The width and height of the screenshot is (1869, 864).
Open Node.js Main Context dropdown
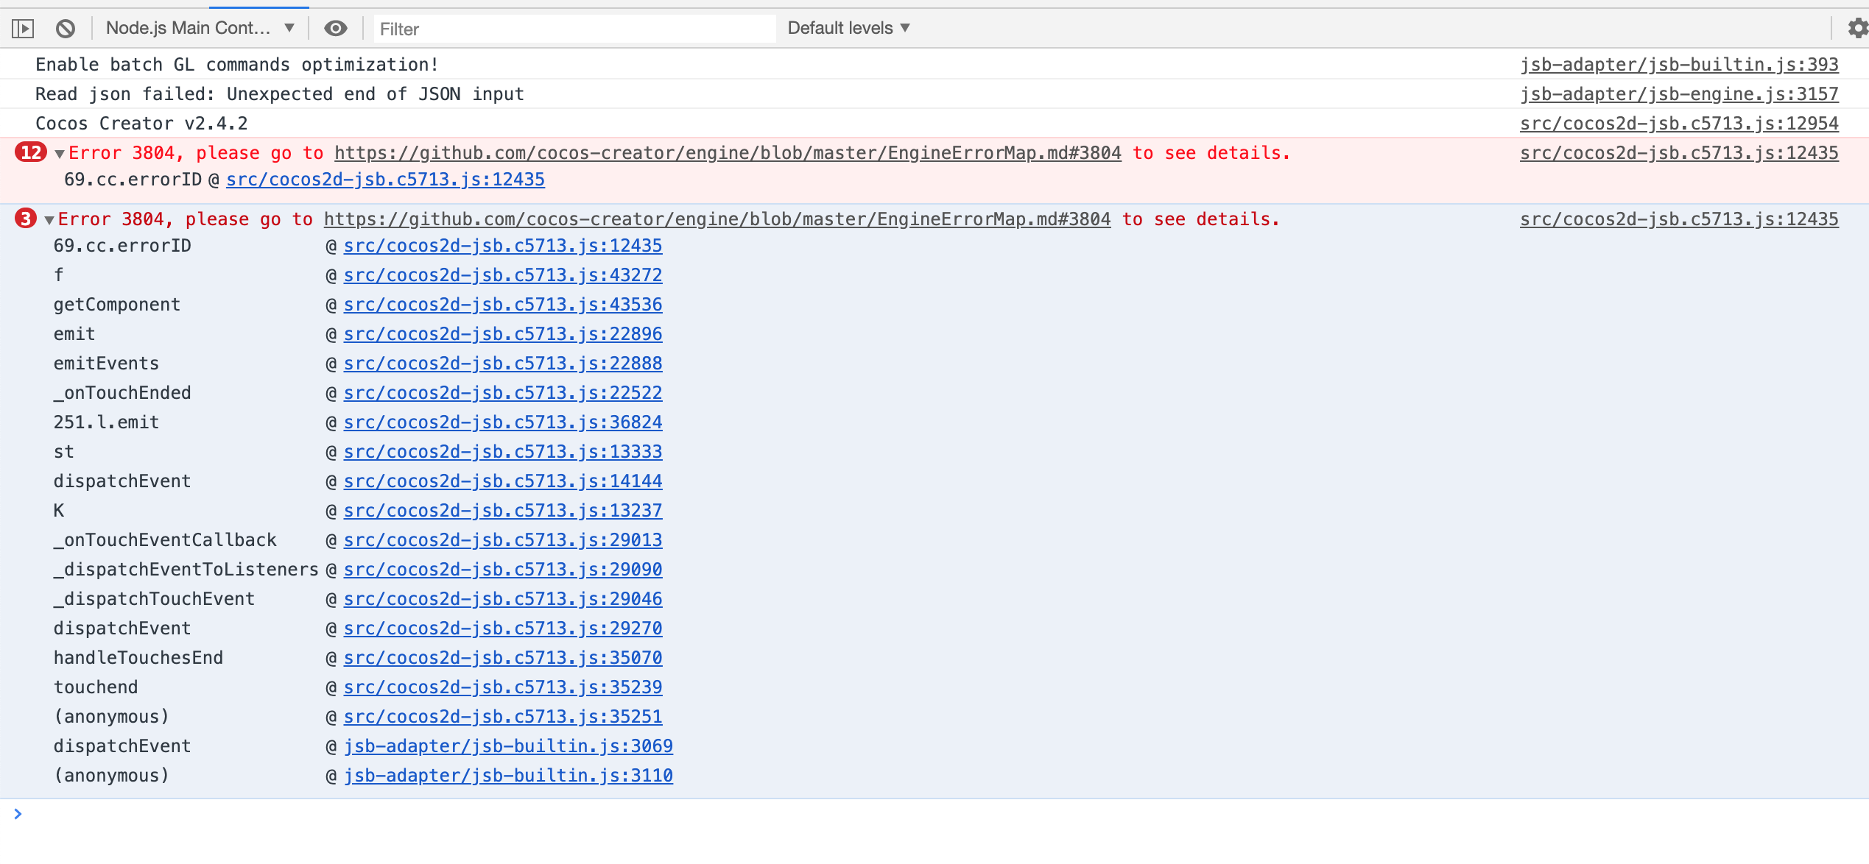pos(200,29)
